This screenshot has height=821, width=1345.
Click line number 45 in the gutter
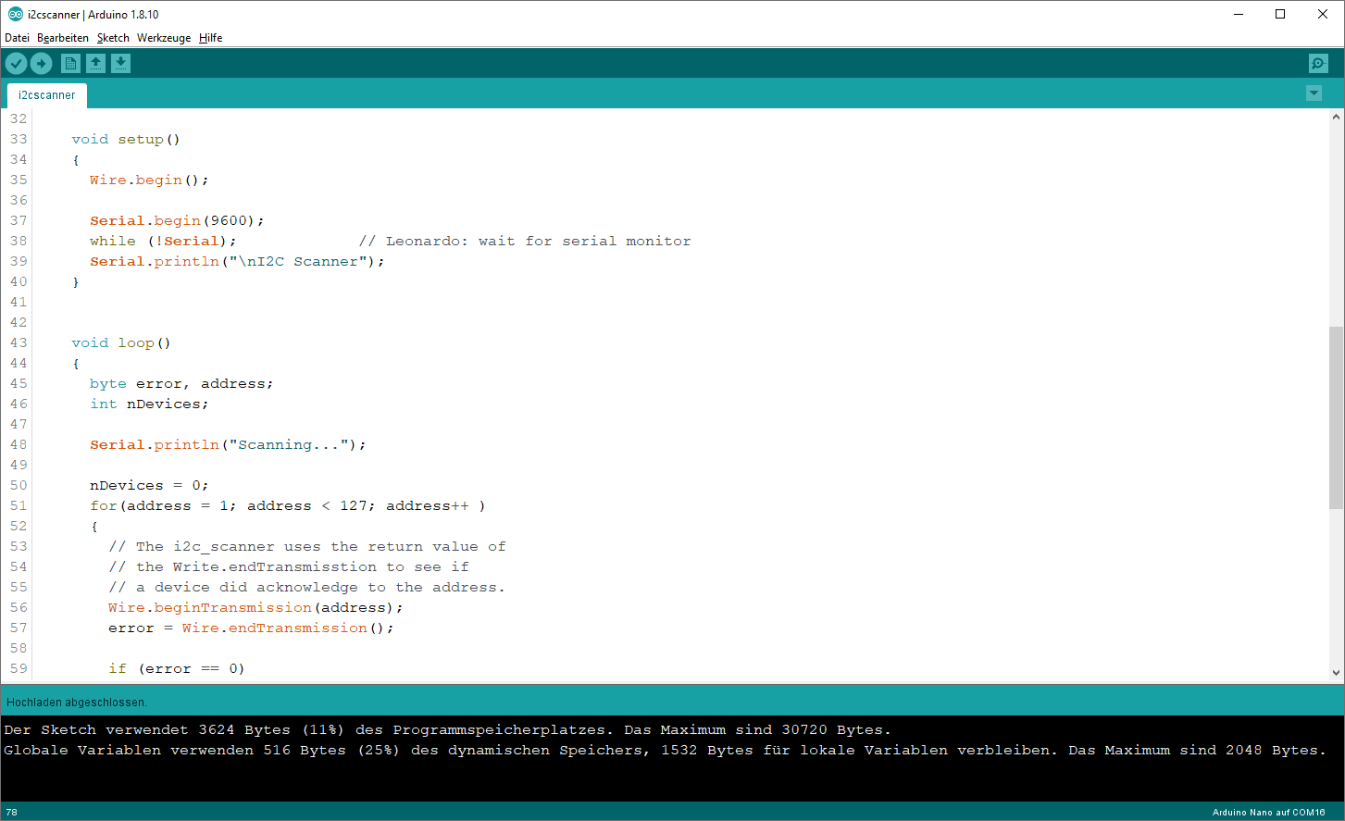(x=18, y=383)
